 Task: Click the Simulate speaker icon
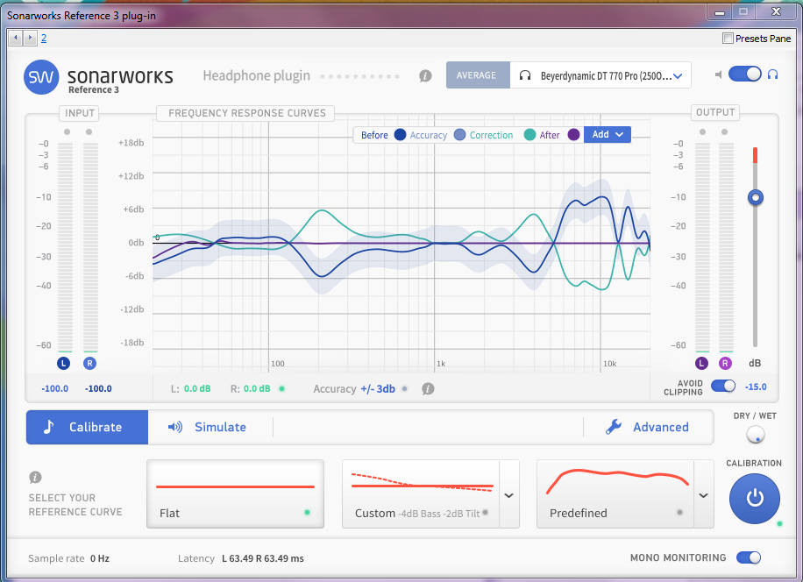tap(175, 427)
